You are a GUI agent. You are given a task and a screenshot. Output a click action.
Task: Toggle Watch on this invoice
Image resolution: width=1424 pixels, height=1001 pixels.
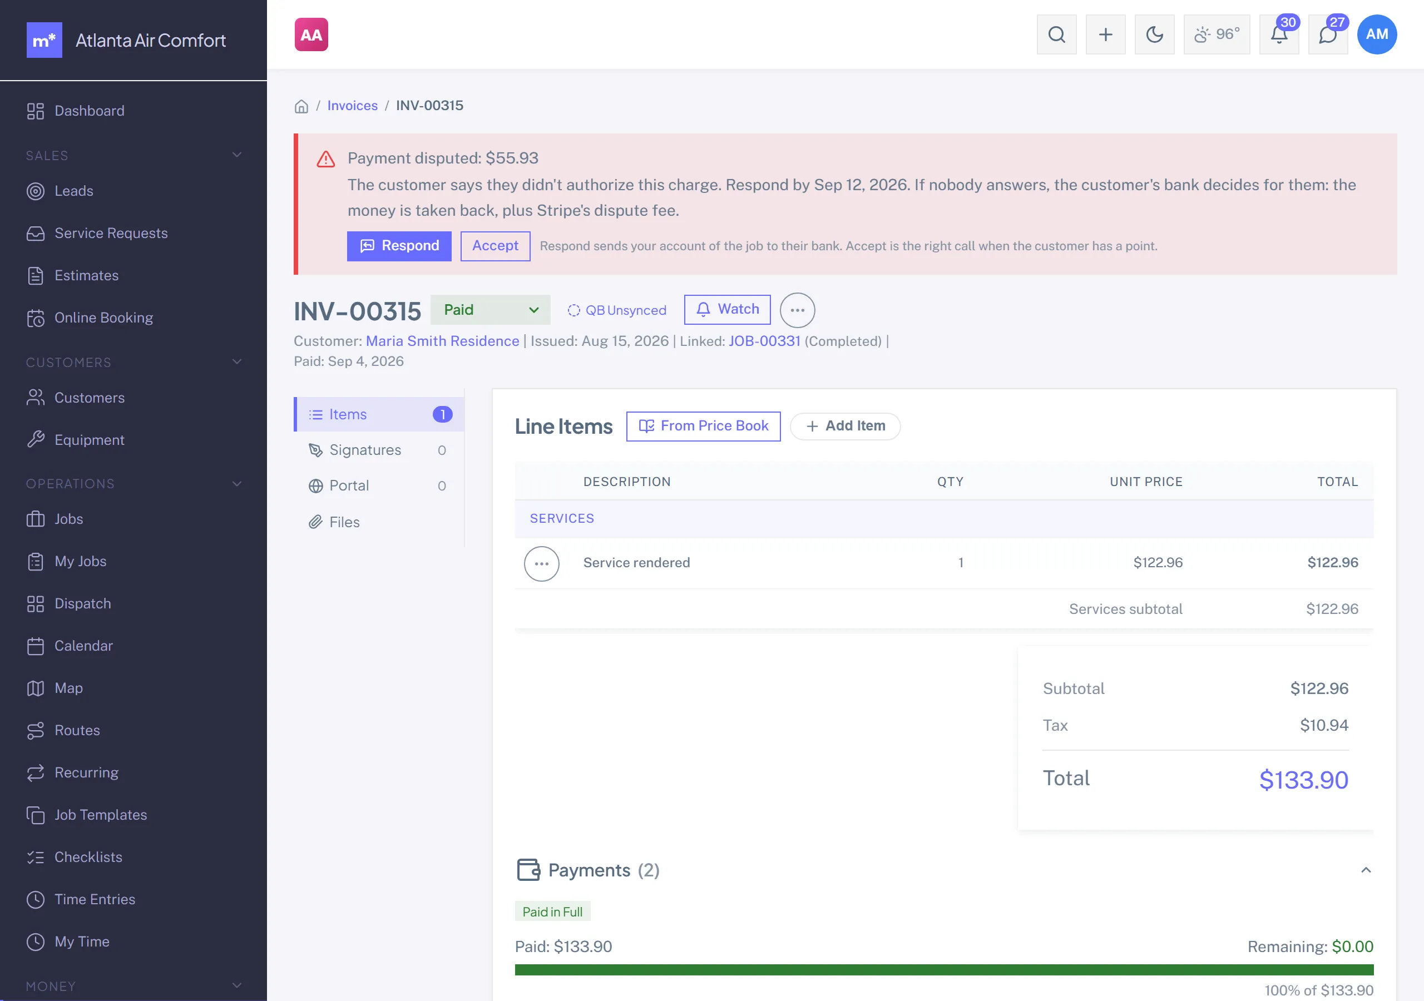pyautogui.click(x=727, y=310)
